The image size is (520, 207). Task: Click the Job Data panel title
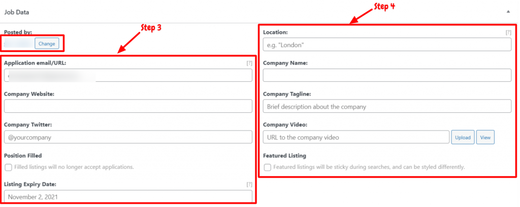pos(17,12)
